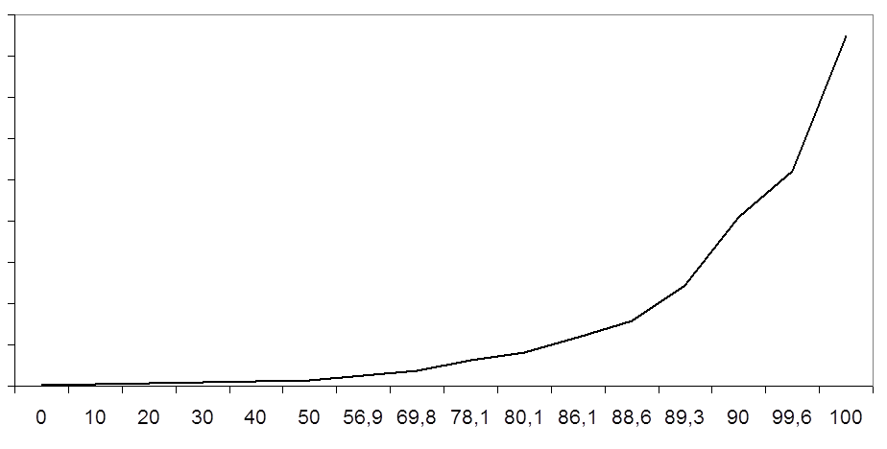This screenshot has height=449, width=887.
Task: Click the x-axis value 40
Action: tap(255, 417)
